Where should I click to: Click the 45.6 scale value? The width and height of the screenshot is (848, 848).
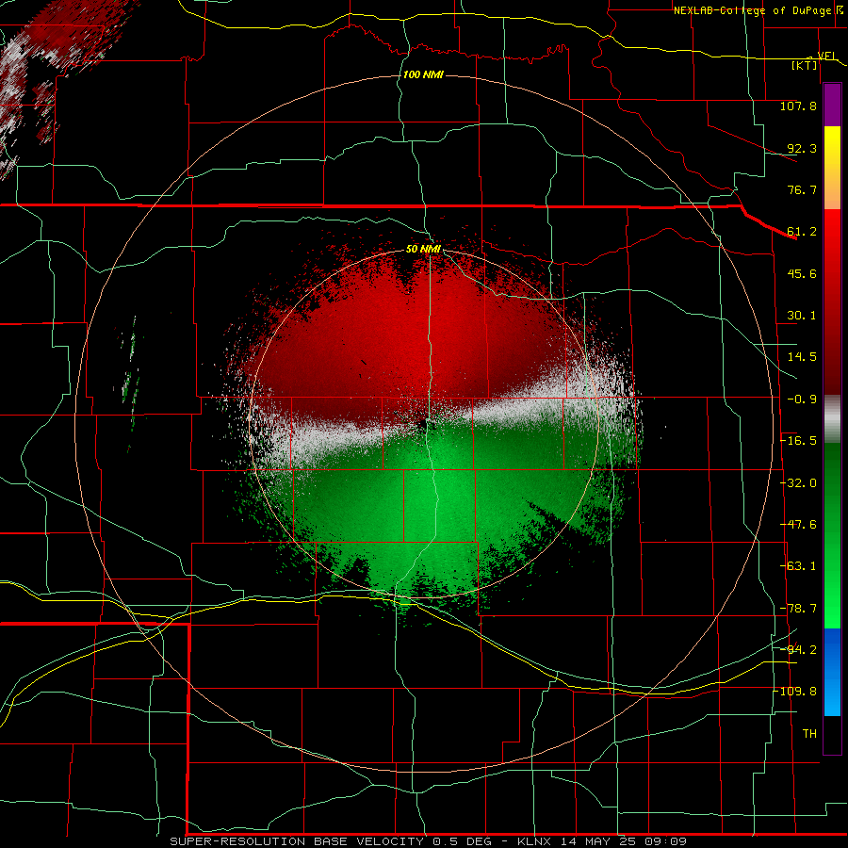pyautogui.click(x=802, y=273)
